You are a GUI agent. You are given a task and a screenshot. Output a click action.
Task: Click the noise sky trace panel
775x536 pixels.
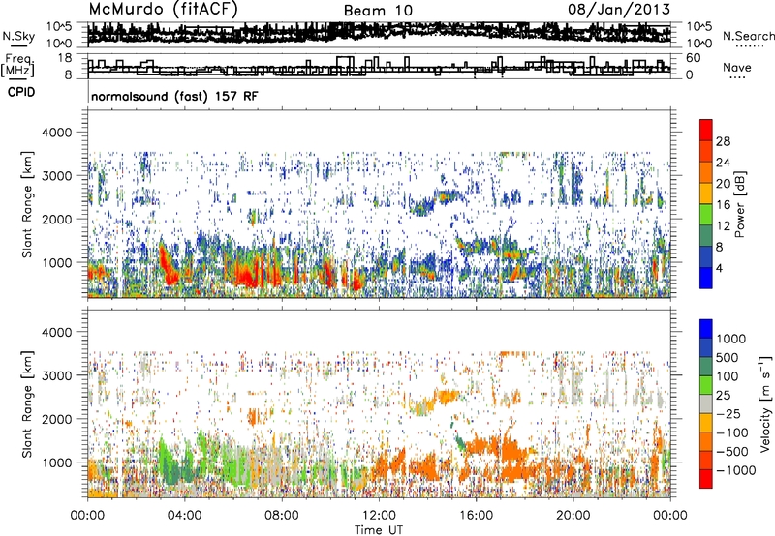pyautogui.click(x=379, y=35)
